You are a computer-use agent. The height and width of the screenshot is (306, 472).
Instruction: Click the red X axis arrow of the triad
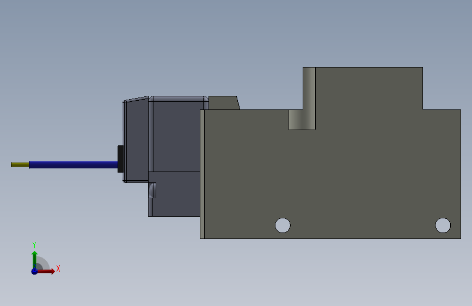point(46,271)
